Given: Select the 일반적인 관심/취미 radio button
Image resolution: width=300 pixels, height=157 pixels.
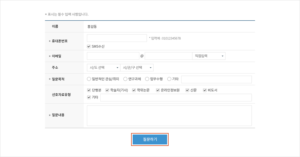Looking at the screenshot, I should [89, 79].
